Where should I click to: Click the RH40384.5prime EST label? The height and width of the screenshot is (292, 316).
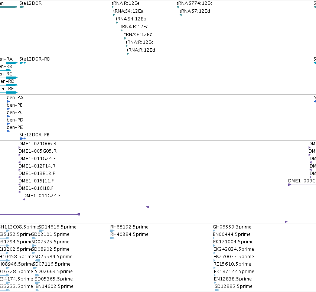coord(129,234)
